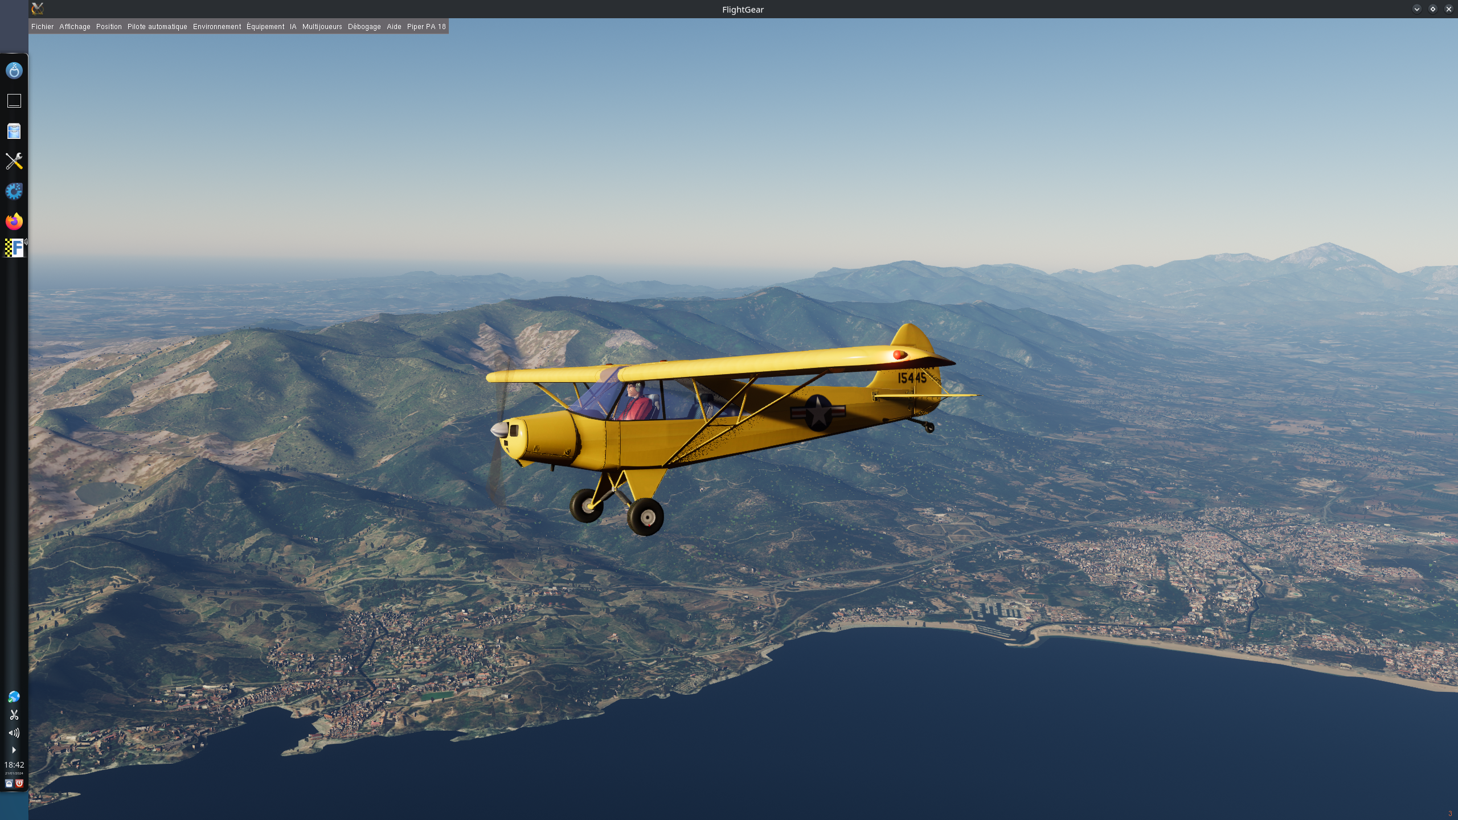
Task: Click the red power leave button
Action: [x=19, y=784]
